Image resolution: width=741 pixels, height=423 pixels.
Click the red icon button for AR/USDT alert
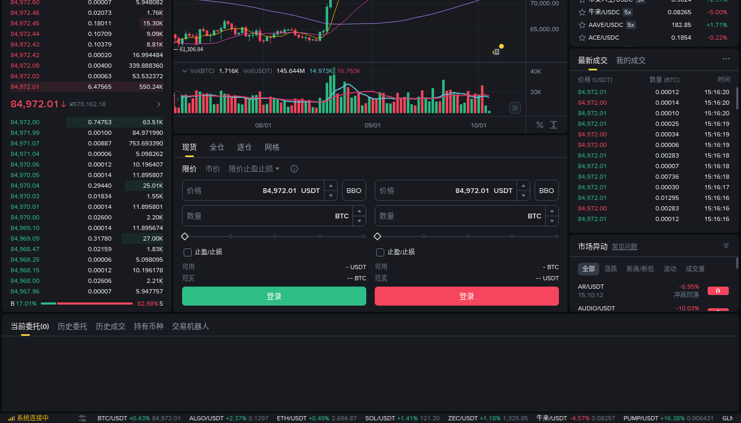coord(718,291)
